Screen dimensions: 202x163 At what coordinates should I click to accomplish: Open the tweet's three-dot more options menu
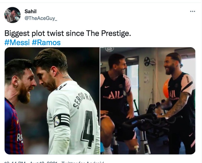click(x=192, y=11)
